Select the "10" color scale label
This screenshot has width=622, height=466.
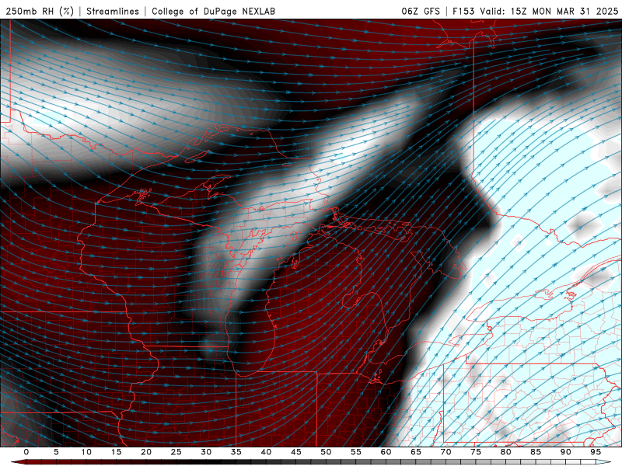pos(86,452)
